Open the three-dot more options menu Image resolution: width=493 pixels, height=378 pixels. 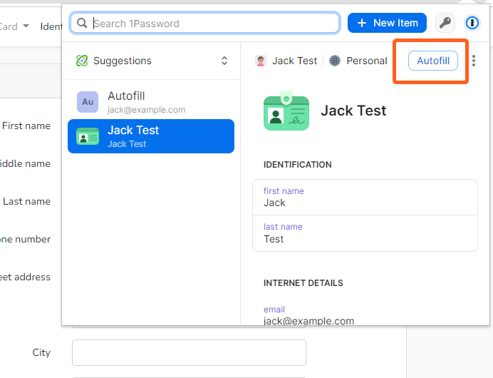click(x=474, y=61)
